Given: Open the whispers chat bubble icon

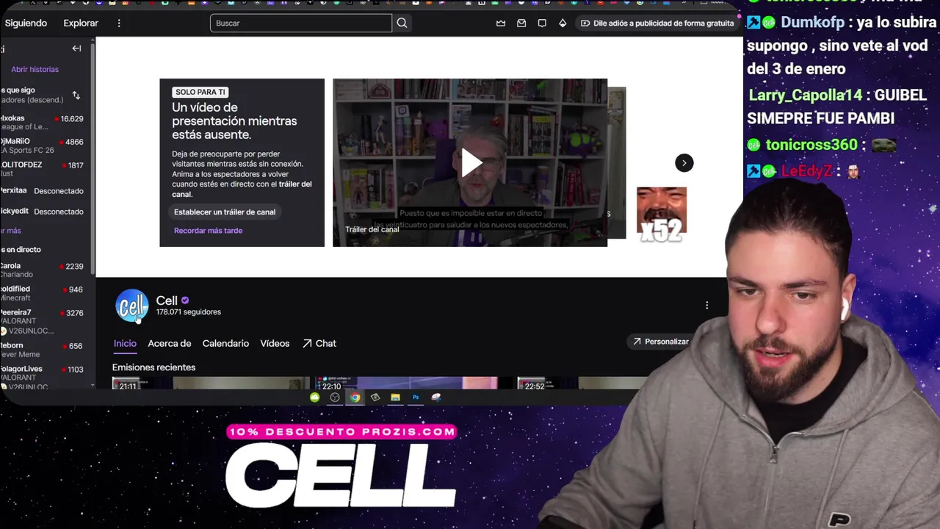Looking at the screenshot, I should 542,23.
